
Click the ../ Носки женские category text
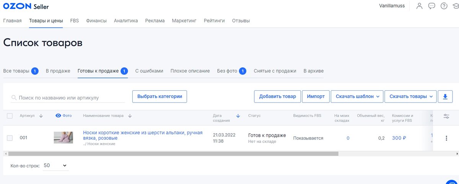point(99,144)
